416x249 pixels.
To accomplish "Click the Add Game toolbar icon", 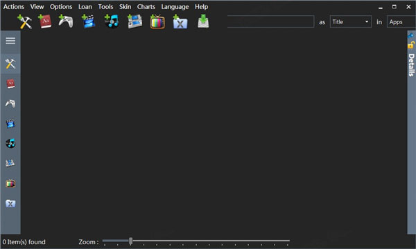I will coord(66,21).
